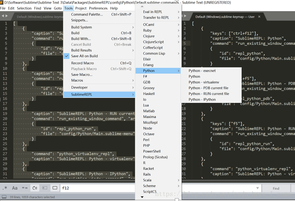Select Matlab REPL entry
The image size is (295, 201).
coord(158,111)
